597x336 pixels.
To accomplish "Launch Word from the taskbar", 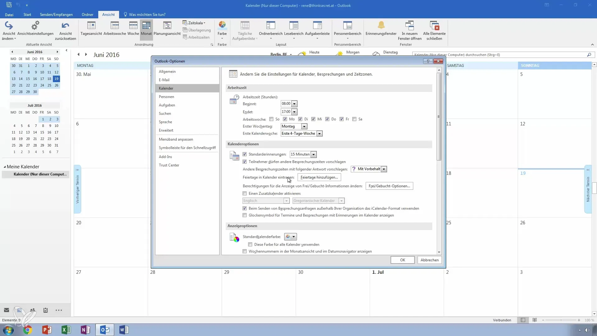I will tap(124, 330).
